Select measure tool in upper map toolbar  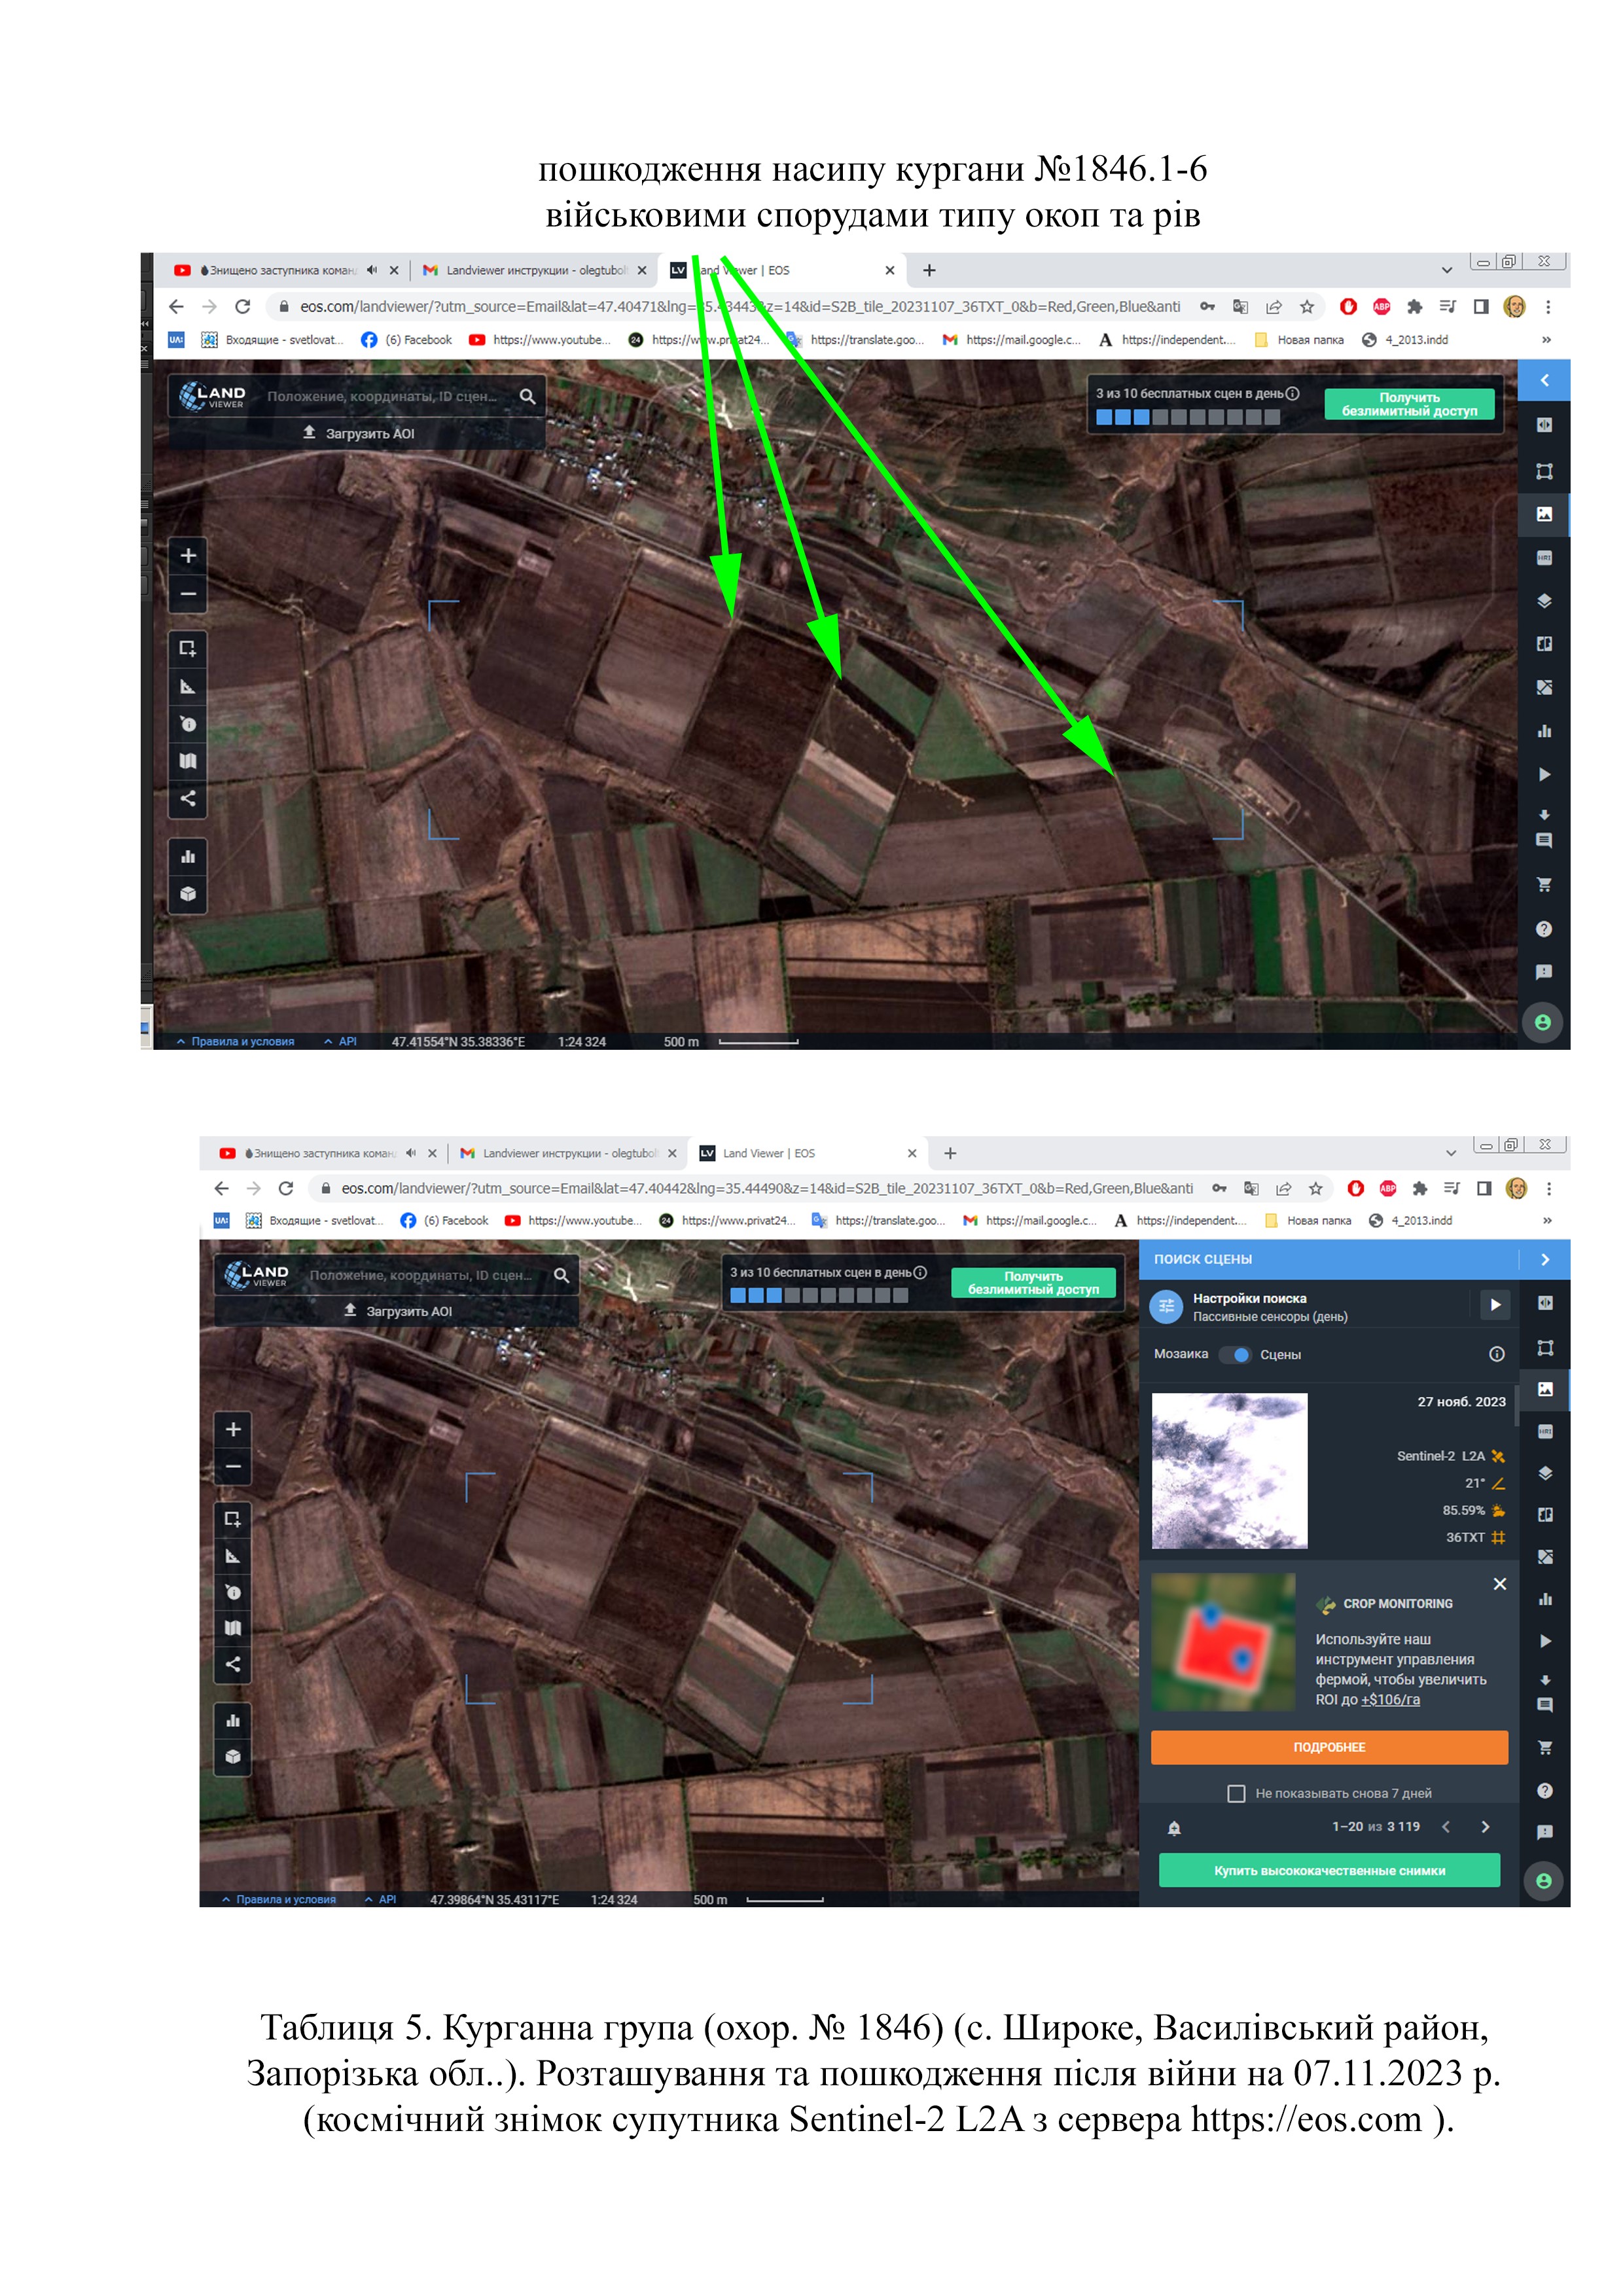click(187, 687)
